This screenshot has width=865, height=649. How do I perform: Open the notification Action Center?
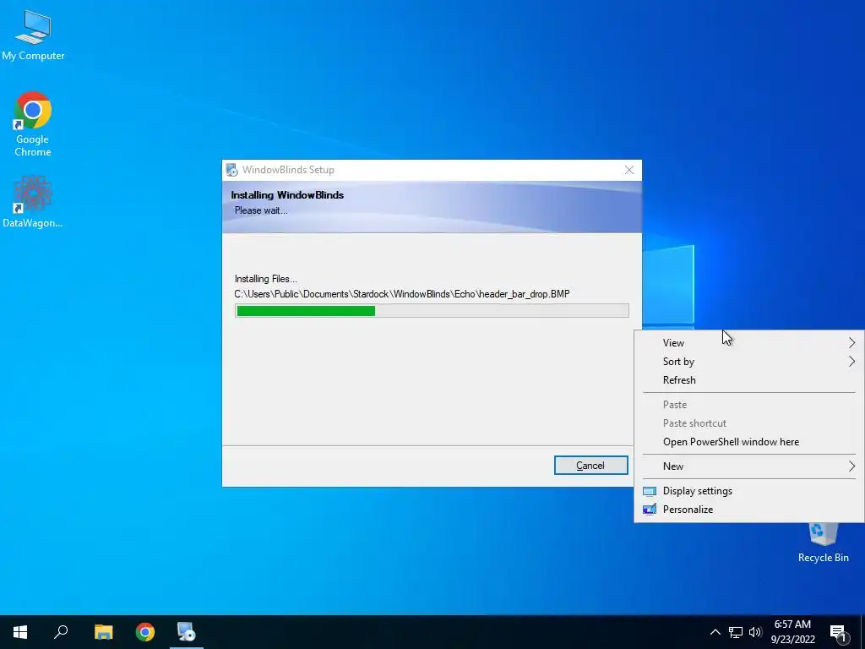839,632
